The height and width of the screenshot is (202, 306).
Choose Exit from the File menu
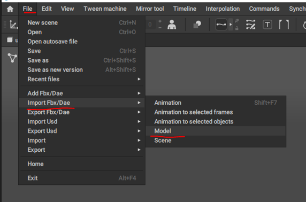pyautogui.click(x=82, y=178)
